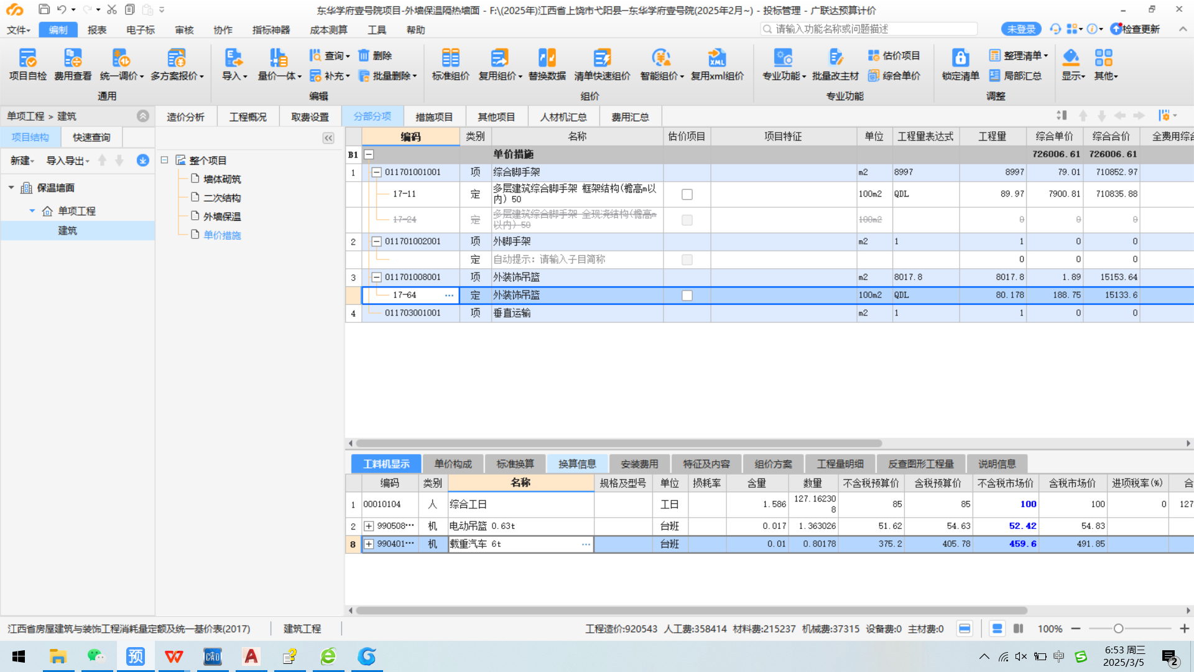Toggle 估价项目 checkbox for struck-through row 17-24
1194x672 pixels.
(687, 220)
